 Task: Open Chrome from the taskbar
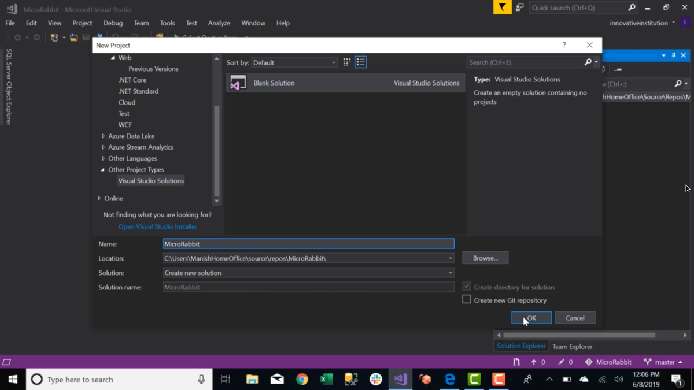pyautogui.click(x=302, y=380)
